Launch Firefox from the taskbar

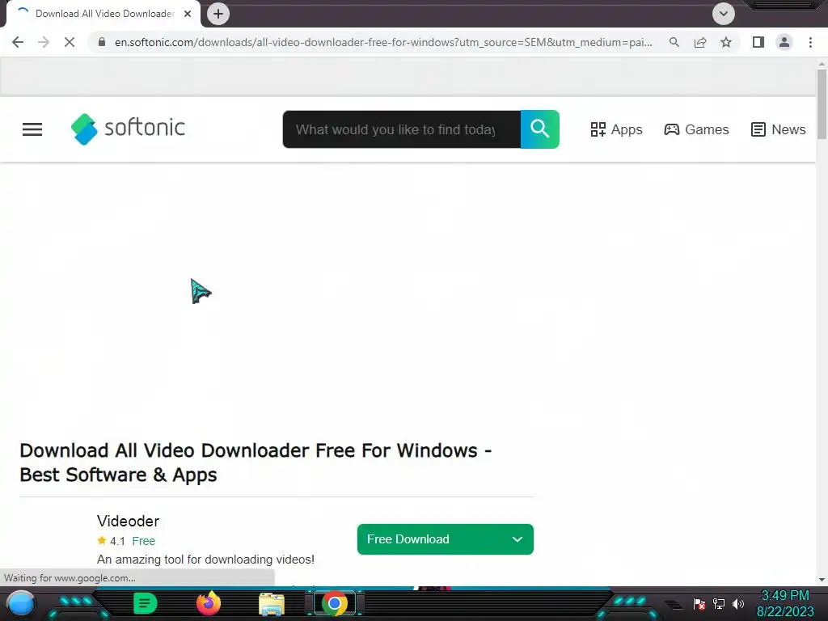[209, 603]
